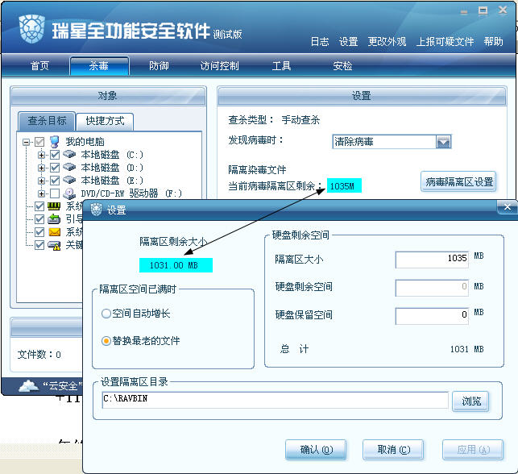
Task: Click the local disk E: drive icon
Action: [x=69, y=180]
